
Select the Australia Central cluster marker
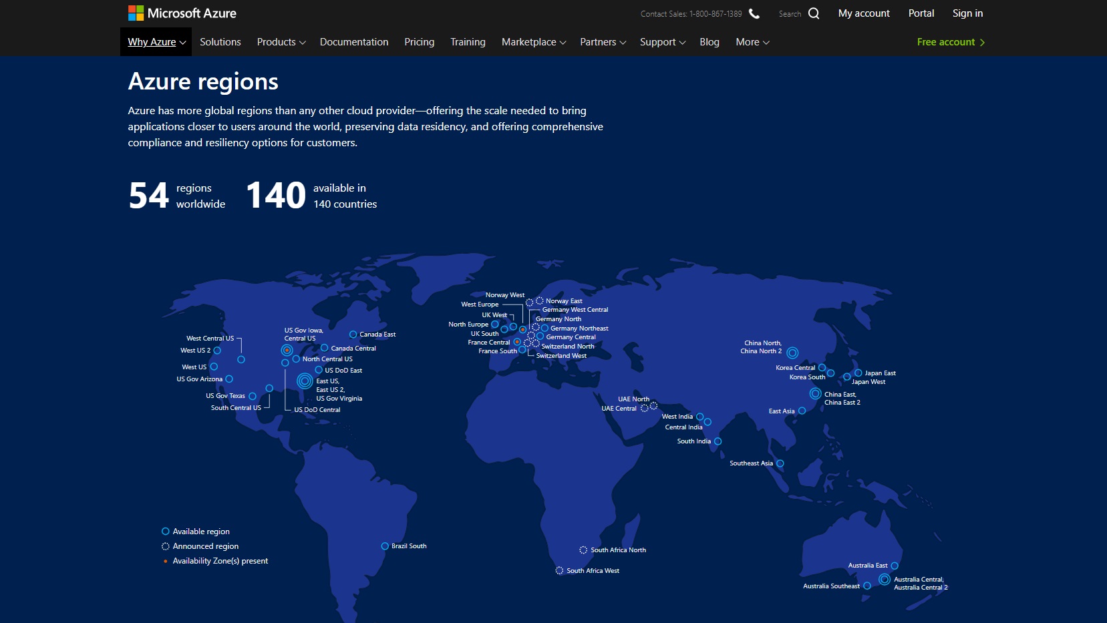pyautogui.click(x=885, y=580)
